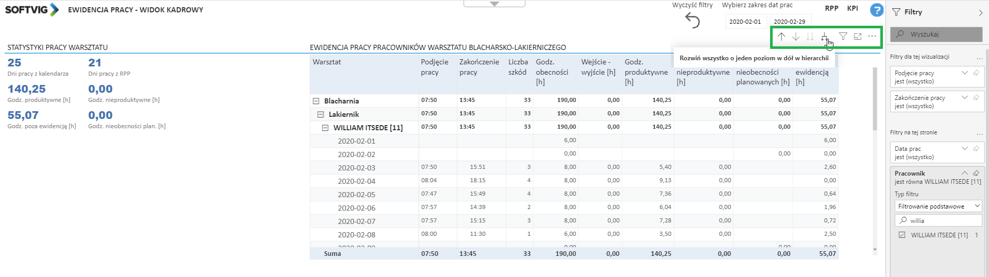Go to the KPI page
The height and width of the screenshot is (277, 989).
point(852,8)
